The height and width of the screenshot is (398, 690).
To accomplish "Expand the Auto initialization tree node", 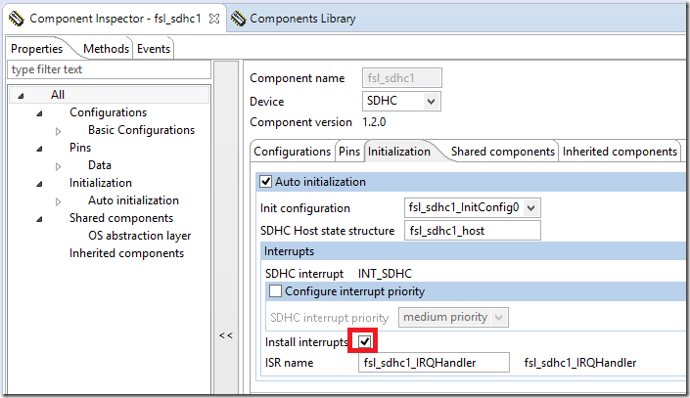I will coord(58,201).
